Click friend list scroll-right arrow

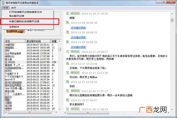coord(56,112)
